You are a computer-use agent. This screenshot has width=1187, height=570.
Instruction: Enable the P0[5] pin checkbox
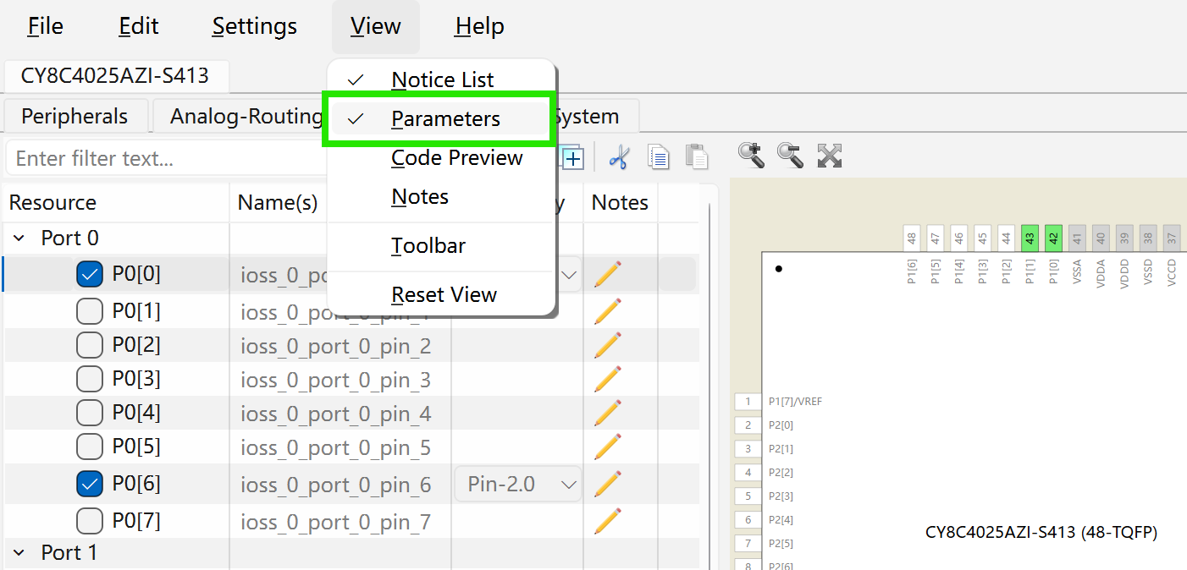click(90, 447)
